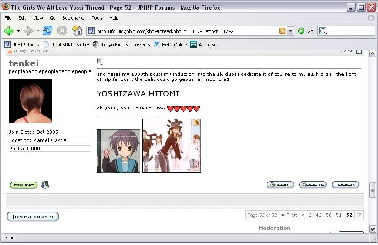
Task: Click the Post Reply button
Action: pyautogui.click(x=33, y=216)
